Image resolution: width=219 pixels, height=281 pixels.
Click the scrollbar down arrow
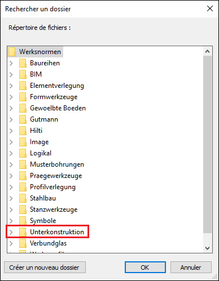click(207, 248)
